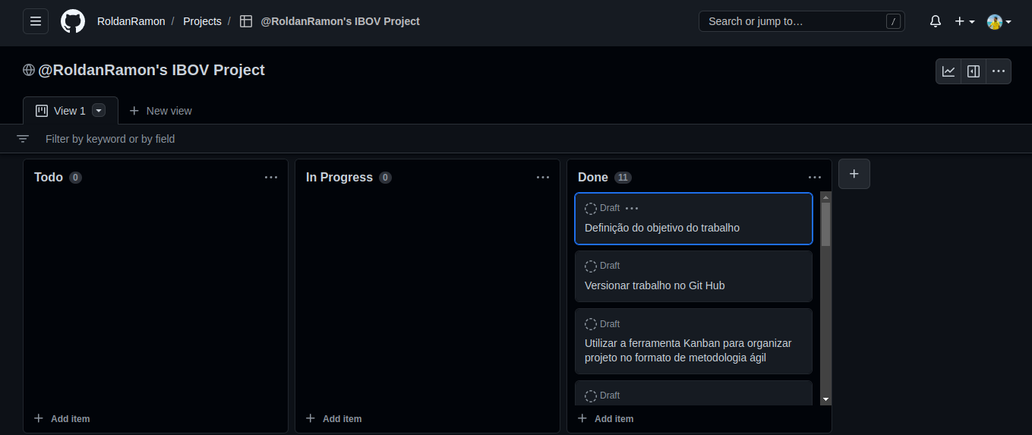This screenshot has width=1032, height=435.
Task: Click Add item in Todo column
Action: coord(62,418)
